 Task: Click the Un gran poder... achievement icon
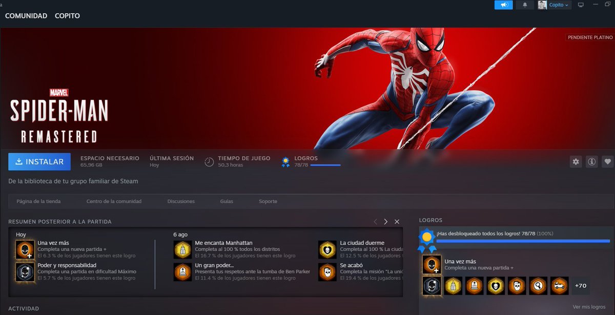pos(182,271)
